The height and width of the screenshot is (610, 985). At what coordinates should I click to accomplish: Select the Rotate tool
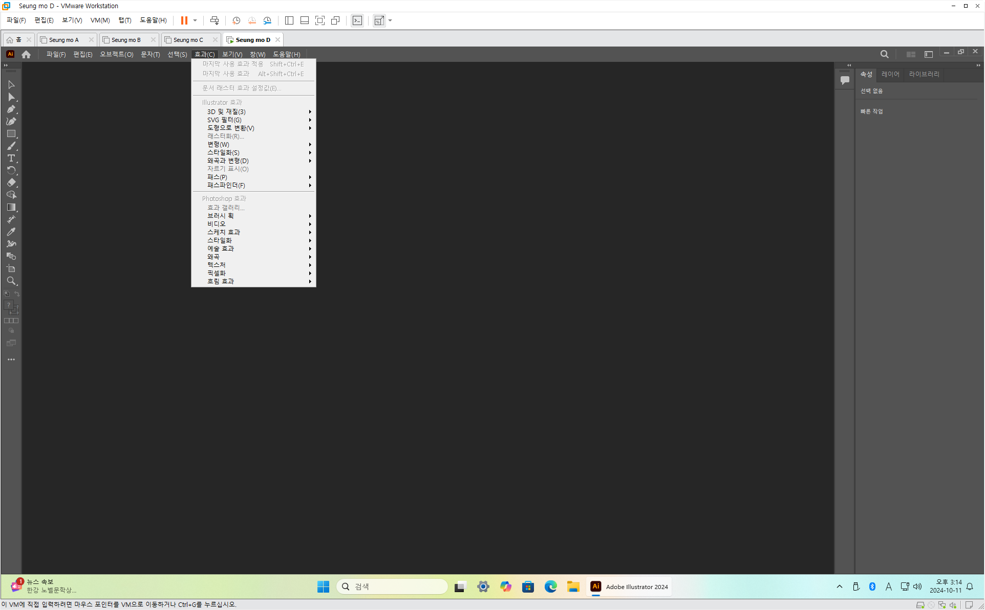11,170
